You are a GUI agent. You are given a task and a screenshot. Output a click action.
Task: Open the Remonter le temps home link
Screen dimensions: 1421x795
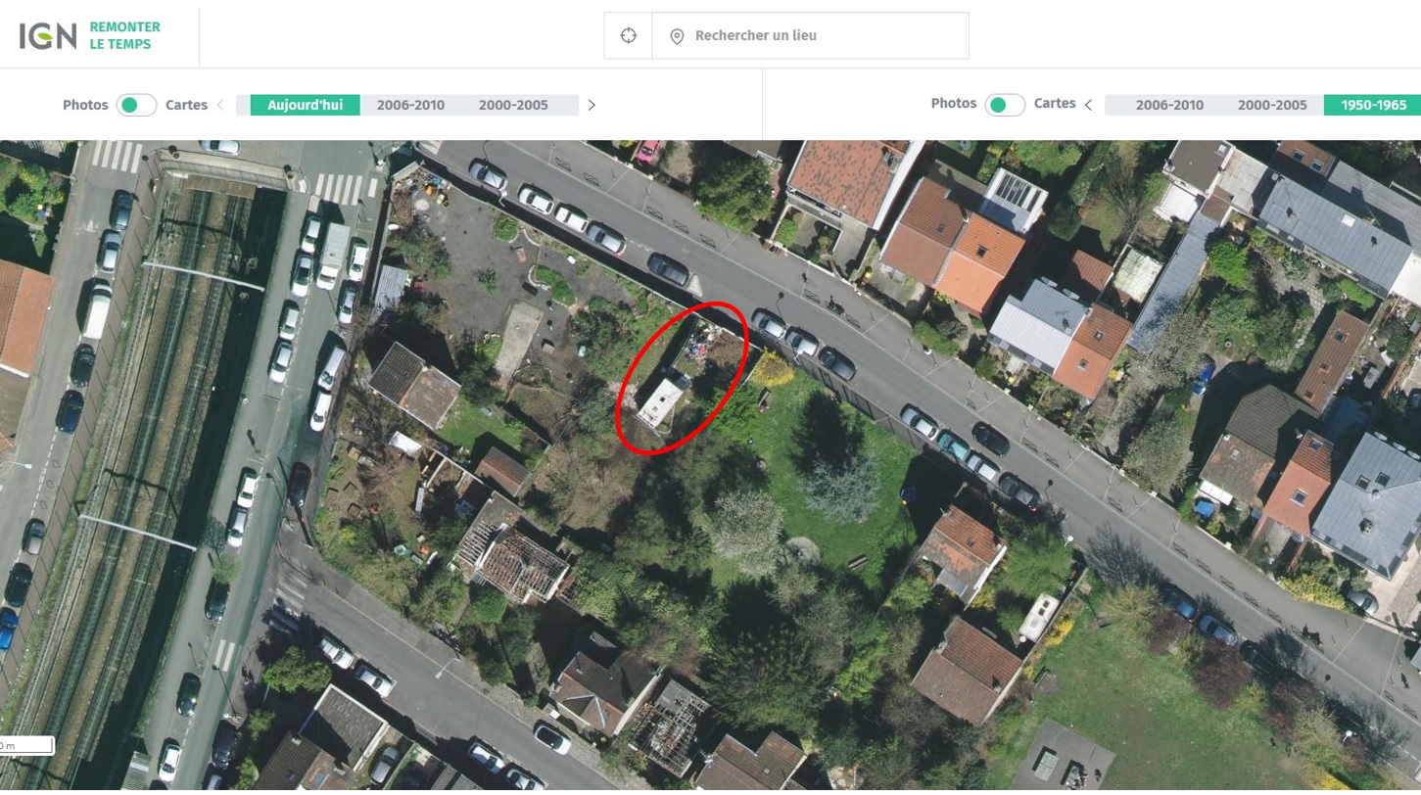pos(124,36)
